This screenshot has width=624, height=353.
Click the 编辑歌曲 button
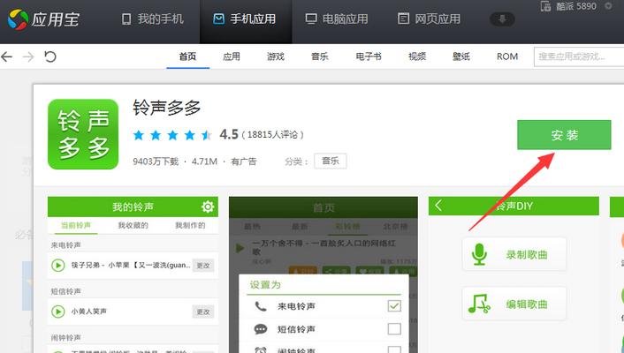click(x=514, y=304)
